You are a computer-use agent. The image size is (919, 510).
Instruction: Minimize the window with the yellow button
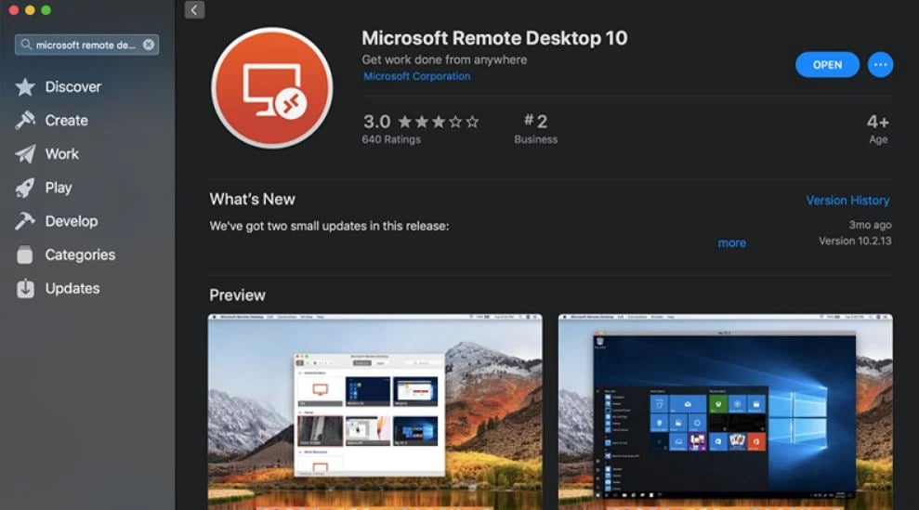(x=30, y=10)
